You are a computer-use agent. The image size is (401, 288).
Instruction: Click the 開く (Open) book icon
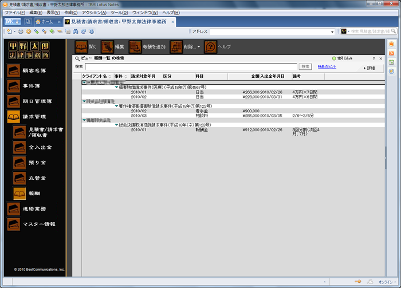click(81, 47)
